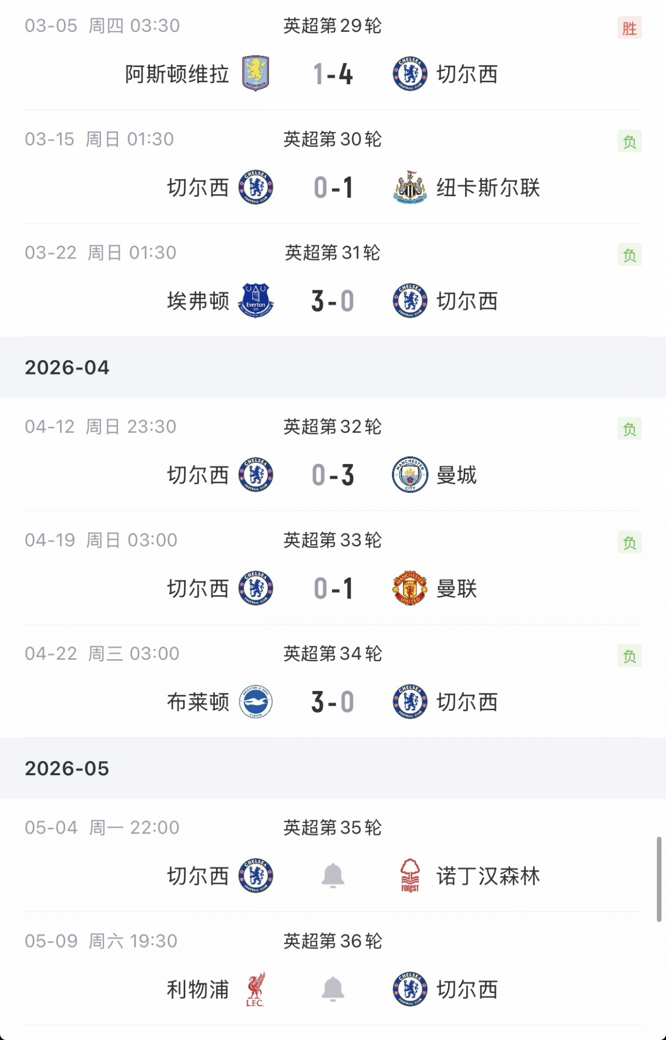This screenshot has width=666, height=1040.
Task: Click the 2026-04 month section header
Action: click(67, 367)
